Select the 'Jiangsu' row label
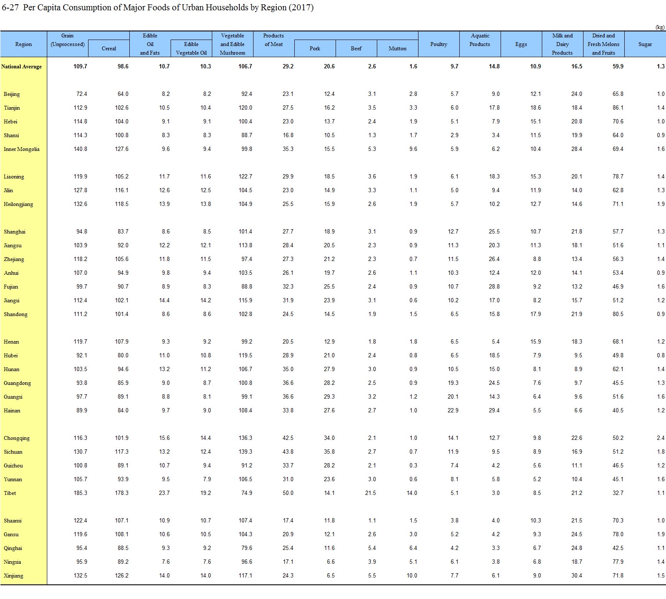The height and width of the screenshot is (599, 666). pos(12,246)
